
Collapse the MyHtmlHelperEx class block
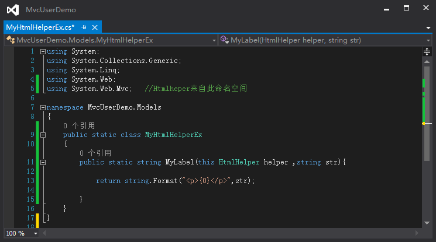[x=43, y=135]
